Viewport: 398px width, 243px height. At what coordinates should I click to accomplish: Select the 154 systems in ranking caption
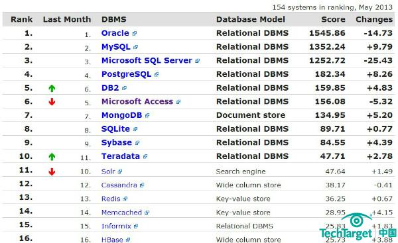pos(332,7)
